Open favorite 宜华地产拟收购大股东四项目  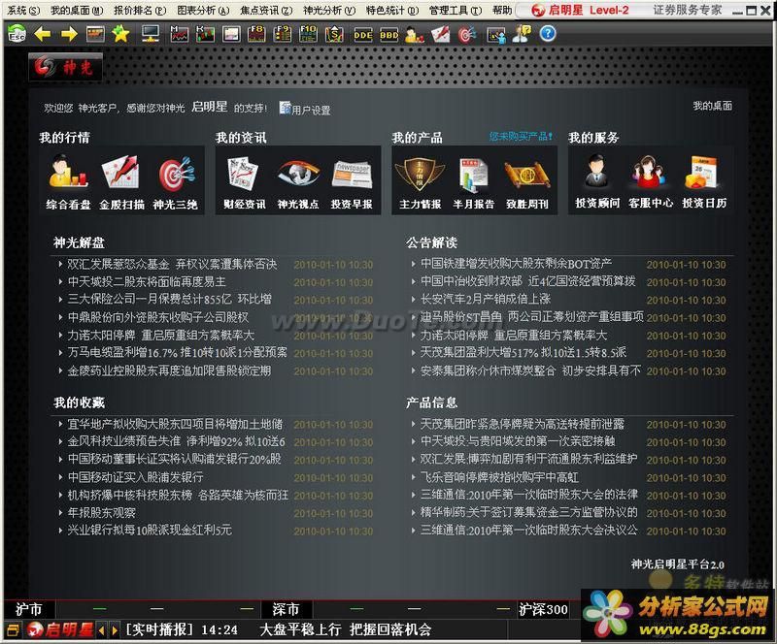[175, 424]
